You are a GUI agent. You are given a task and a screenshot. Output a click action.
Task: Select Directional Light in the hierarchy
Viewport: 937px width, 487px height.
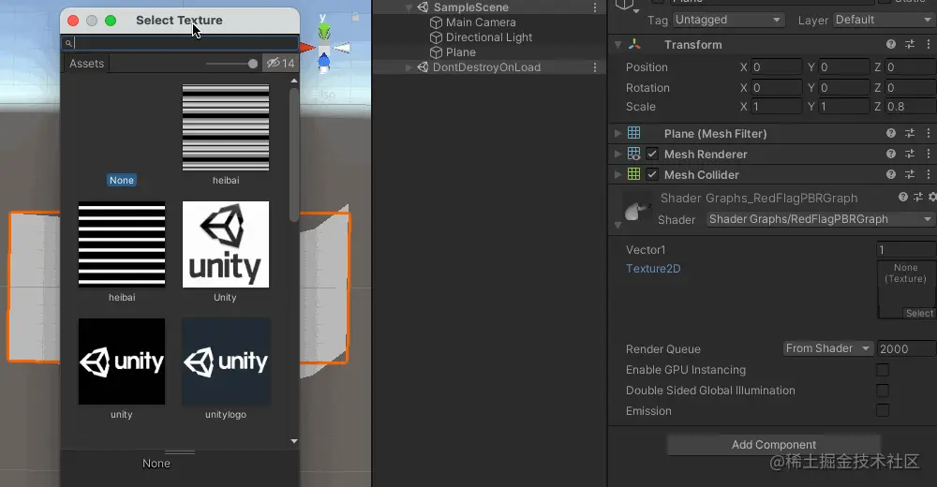(489, 37)
